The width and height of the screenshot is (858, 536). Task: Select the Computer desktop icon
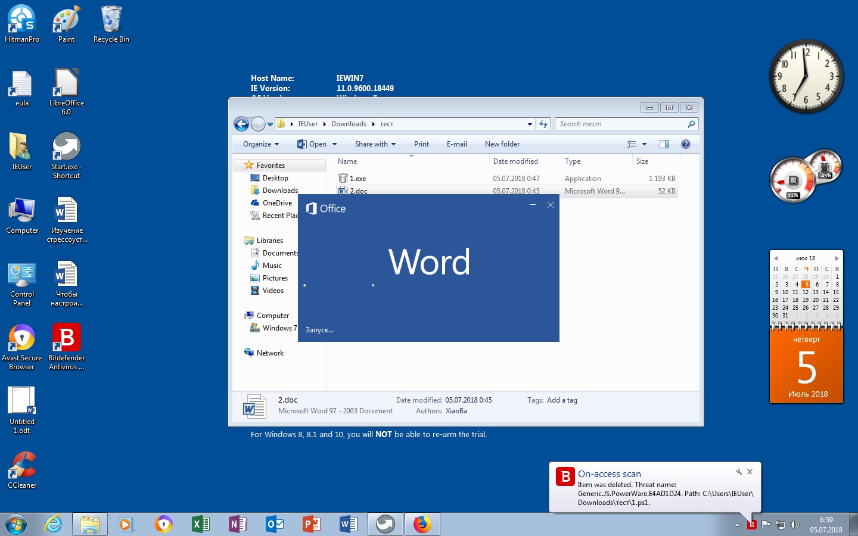pos(22,216)
